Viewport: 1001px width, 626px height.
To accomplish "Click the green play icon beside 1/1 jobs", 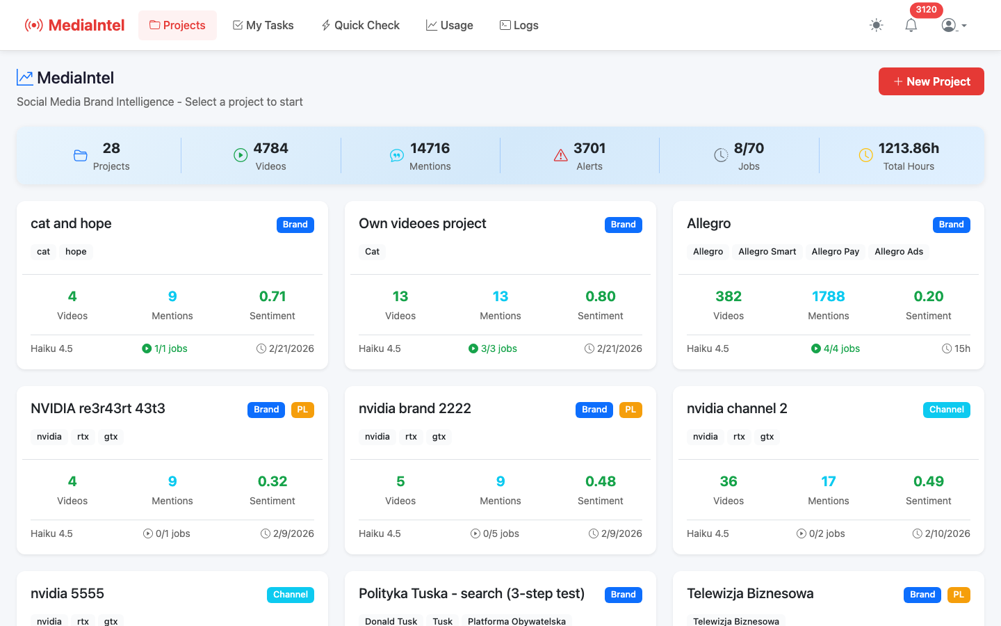I will [147, 348].
